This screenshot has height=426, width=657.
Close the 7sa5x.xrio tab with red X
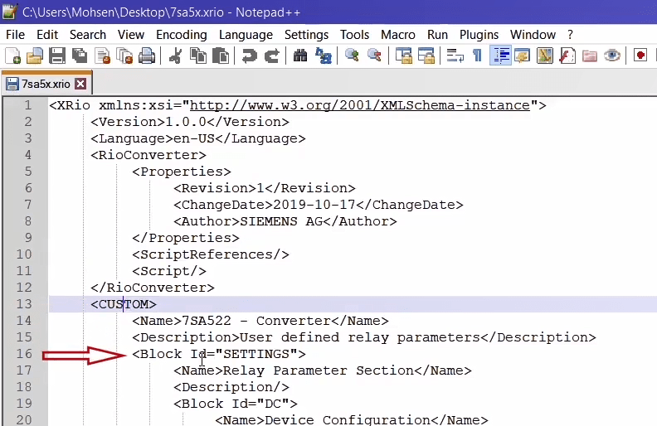[x=80, y=85]
